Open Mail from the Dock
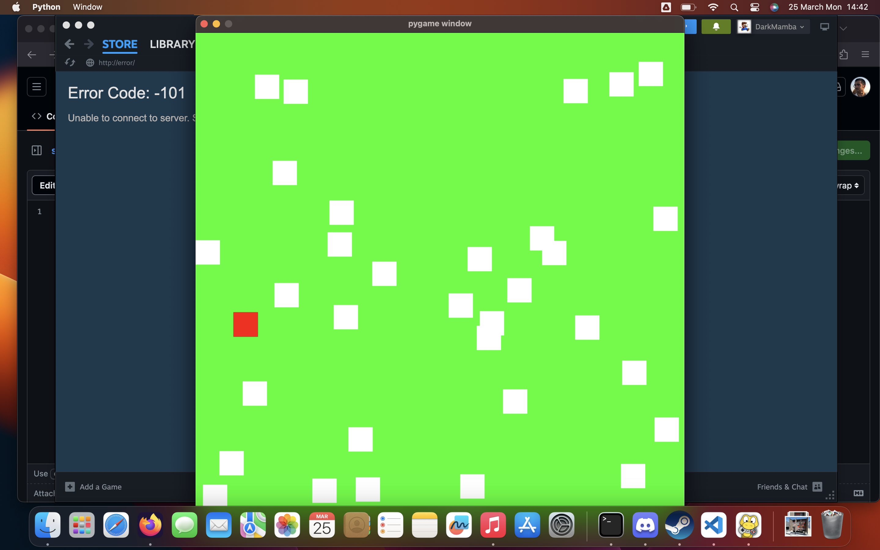This screenshot has width=880, height=550. (x=218, y=525)
